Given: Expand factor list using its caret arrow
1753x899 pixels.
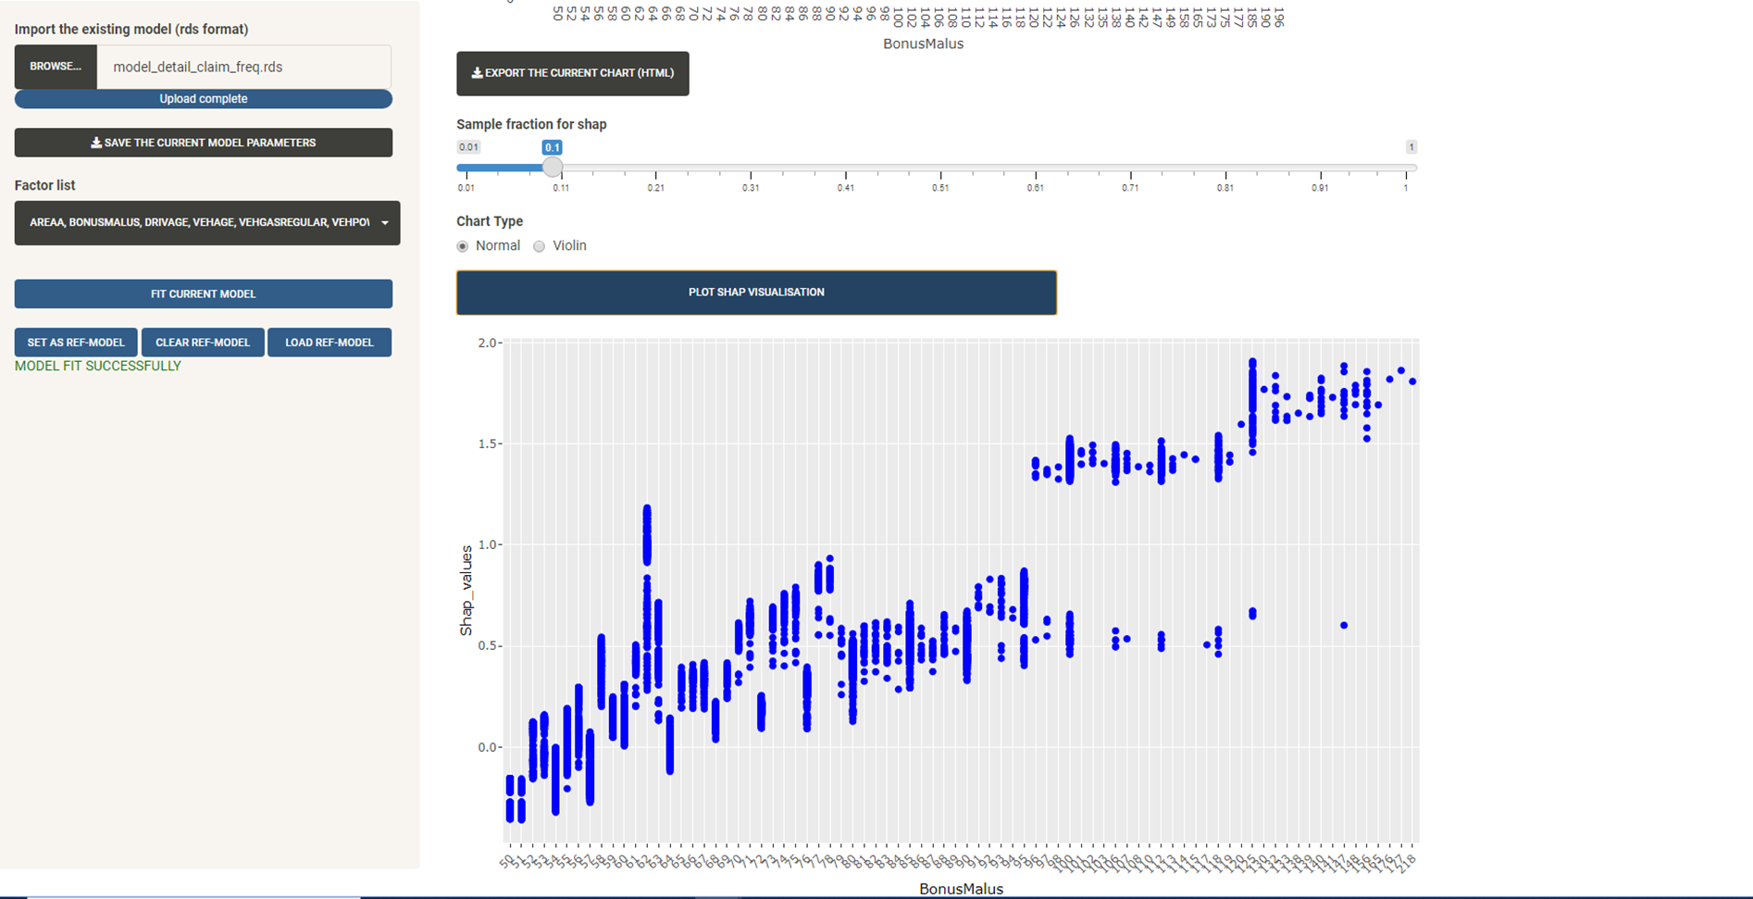Looking at the screenshot, I should click(385, 223).
